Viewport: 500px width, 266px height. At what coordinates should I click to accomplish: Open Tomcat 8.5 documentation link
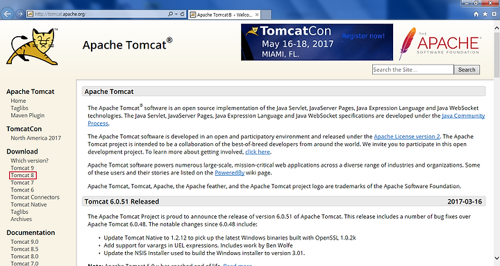24,249
